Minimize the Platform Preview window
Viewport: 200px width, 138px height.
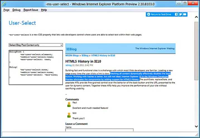pos(179,3)
